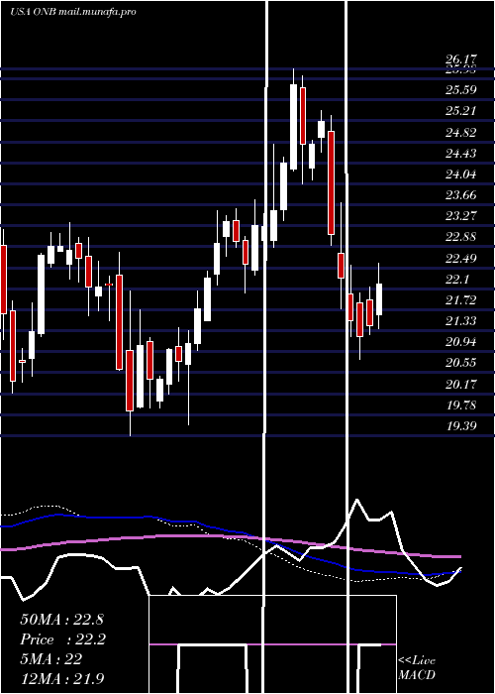The width and height of the screenshot is (495, 694).
Task: Click the 21.72 price axis label
Action: tap(461, 300)
